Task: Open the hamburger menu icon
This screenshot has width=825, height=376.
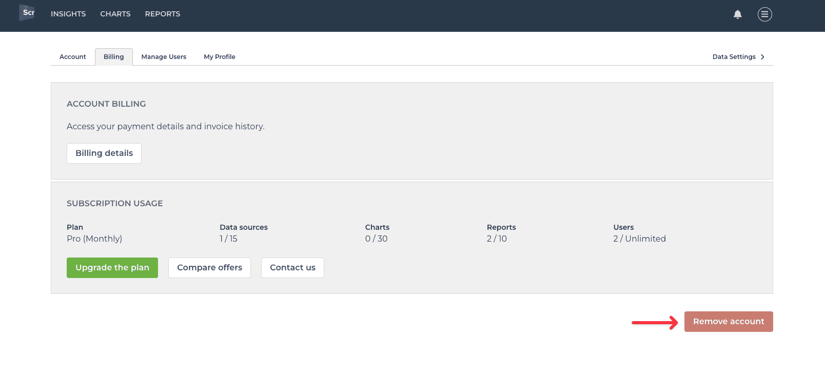Action: point(765,14)
